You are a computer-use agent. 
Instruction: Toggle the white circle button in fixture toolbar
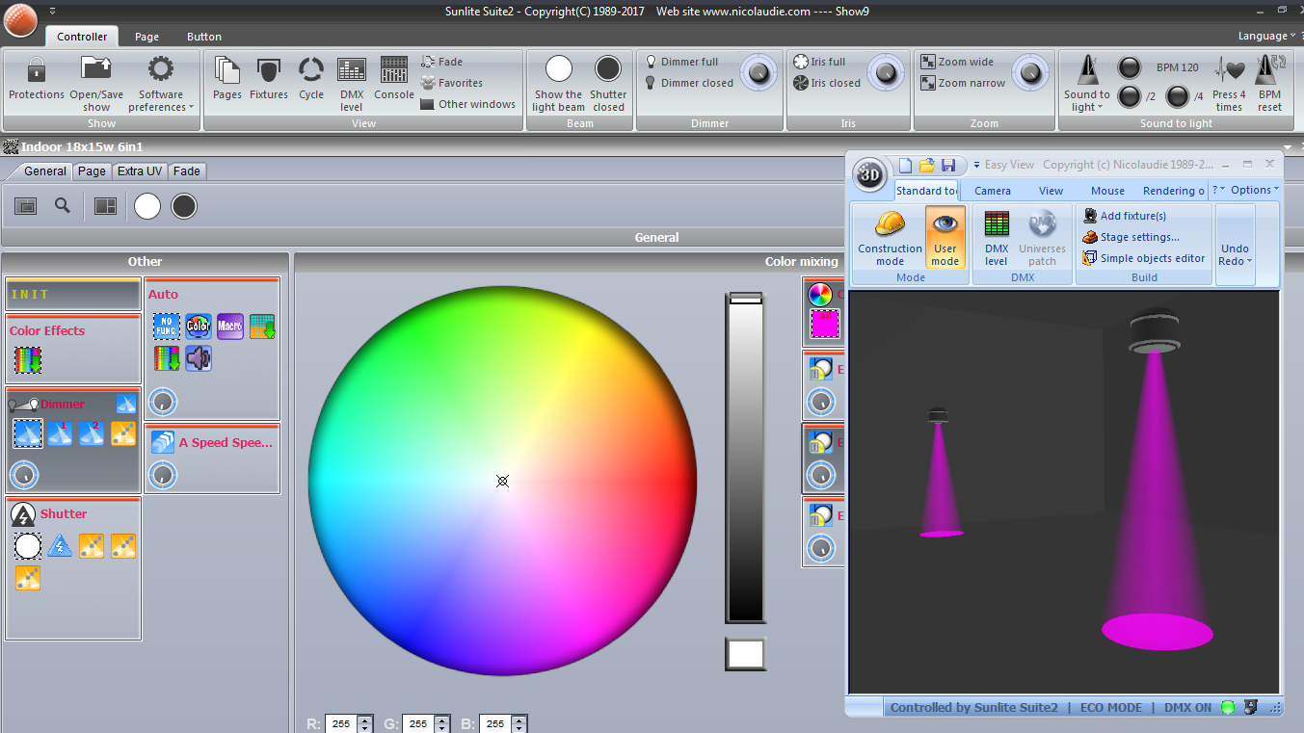coord(147,206)
